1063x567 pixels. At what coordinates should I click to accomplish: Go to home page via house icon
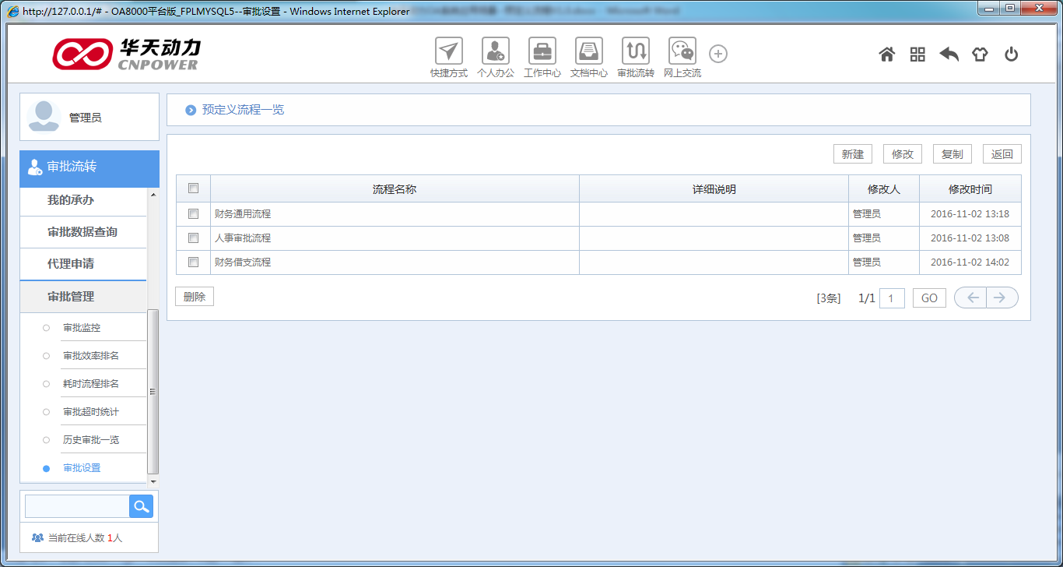886,55
